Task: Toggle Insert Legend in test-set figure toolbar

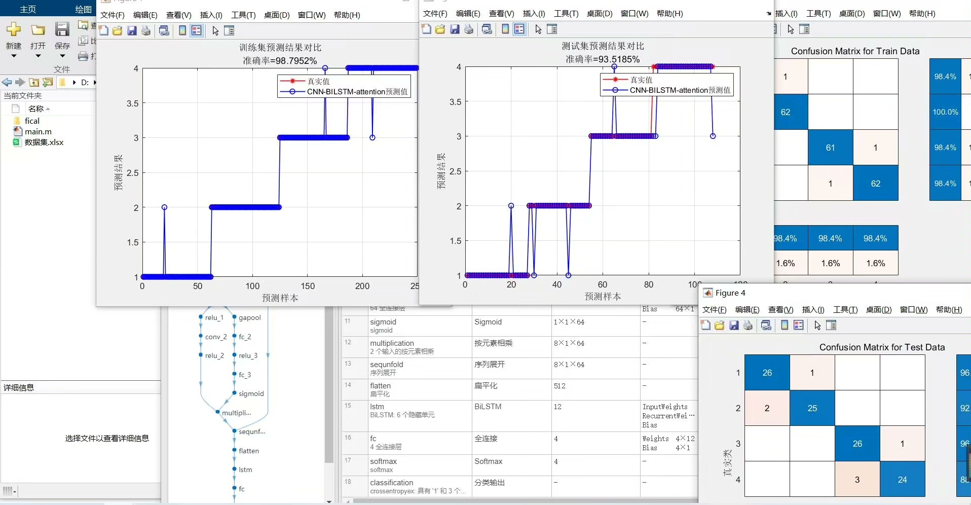Action: (x=519, y=29)
